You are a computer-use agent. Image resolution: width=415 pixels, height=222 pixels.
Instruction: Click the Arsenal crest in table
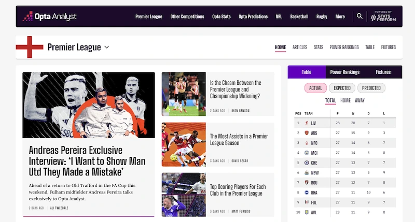[x=307, y=133]
